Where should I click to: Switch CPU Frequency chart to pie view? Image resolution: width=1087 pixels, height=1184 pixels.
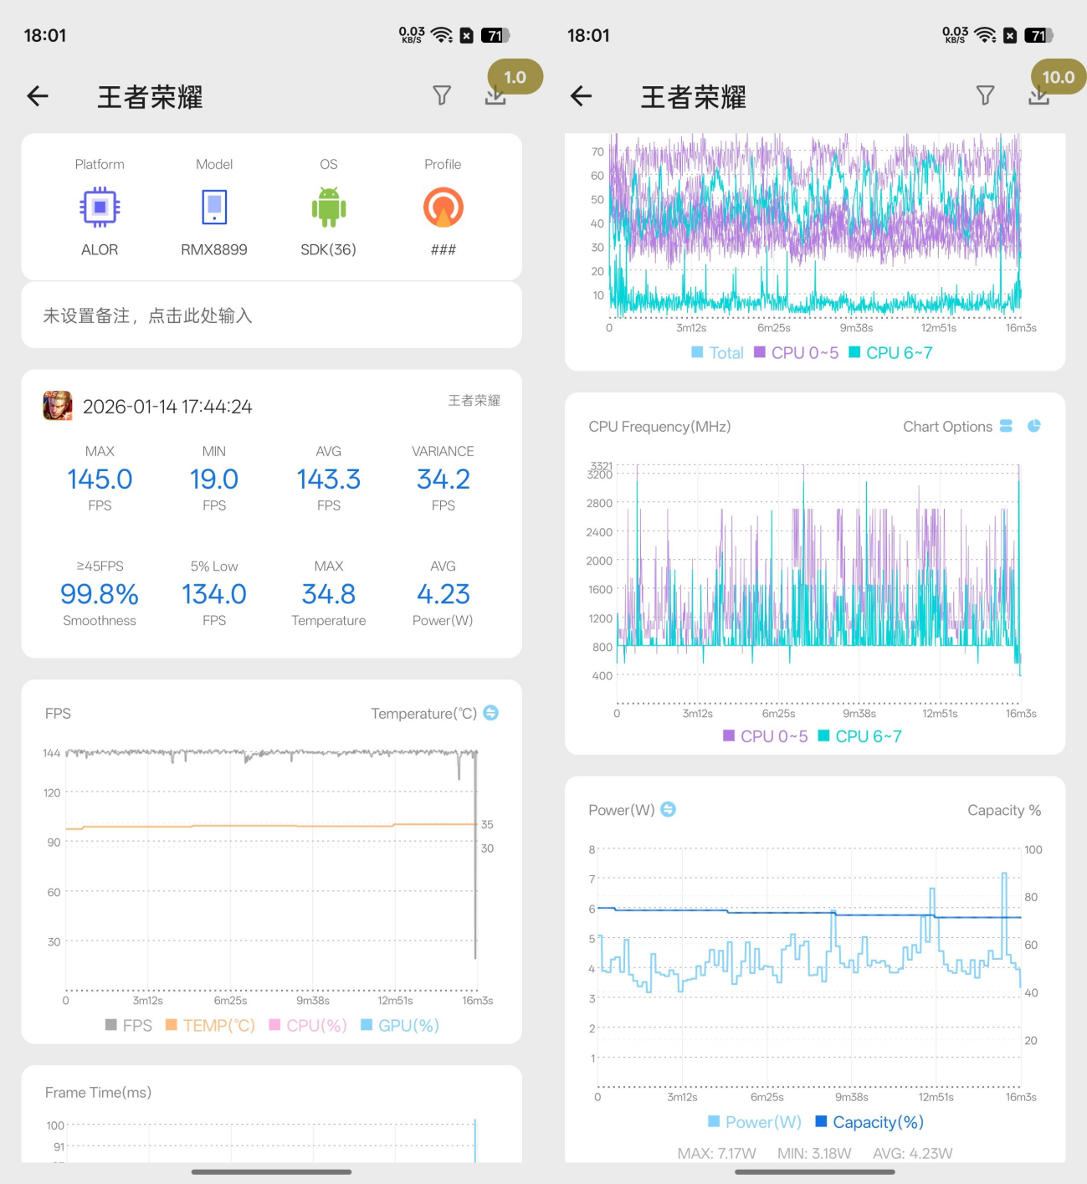point(1034,426)
